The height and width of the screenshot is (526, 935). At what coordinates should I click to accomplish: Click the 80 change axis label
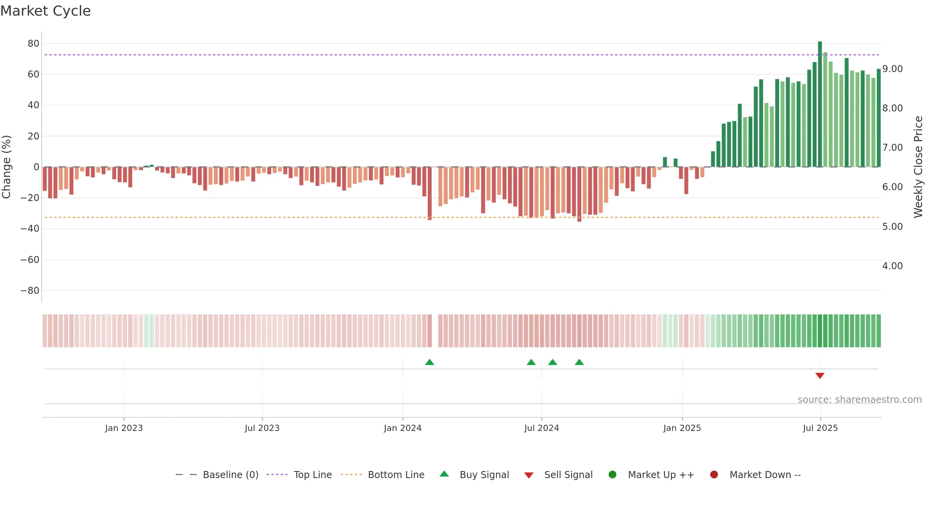34,44
